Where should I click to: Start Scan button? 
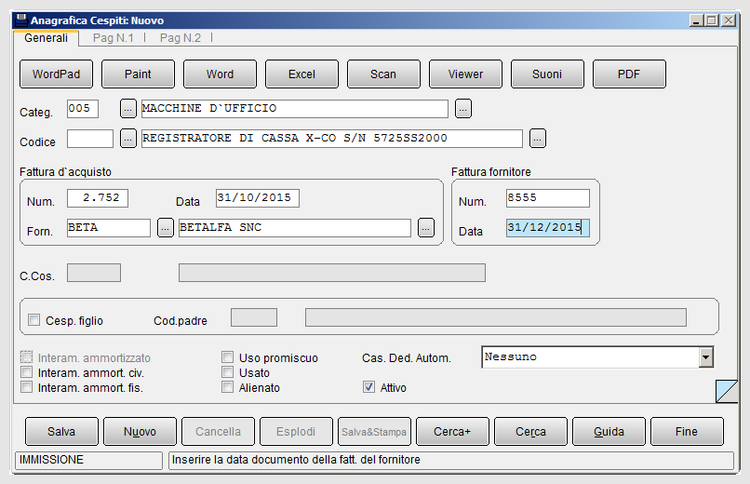tap(383, 74)
